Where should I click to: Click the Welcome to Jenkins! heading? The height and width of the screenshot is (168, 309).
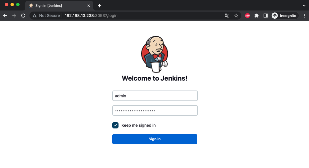[x=154, y=78]
